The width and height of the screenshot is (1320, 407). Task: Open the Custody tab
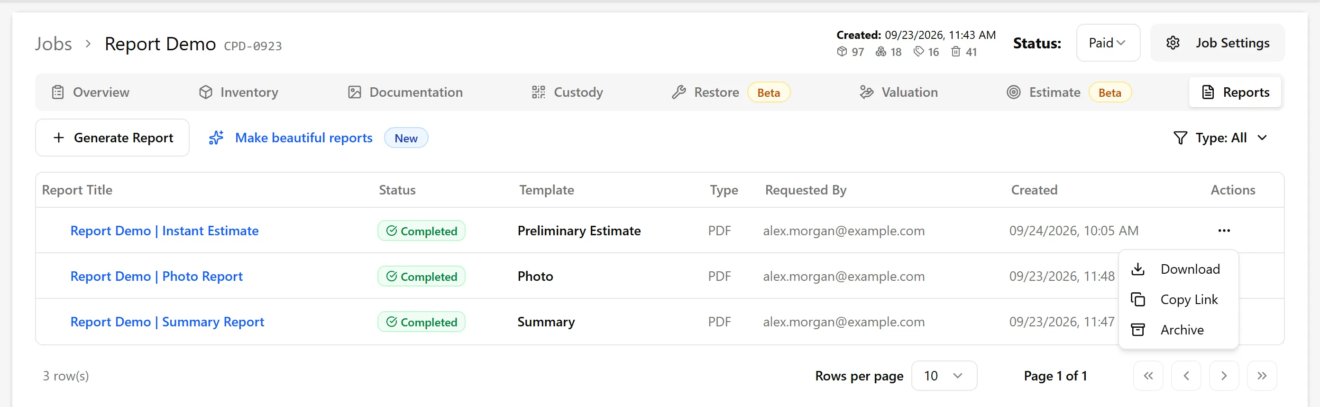[567, 92]
